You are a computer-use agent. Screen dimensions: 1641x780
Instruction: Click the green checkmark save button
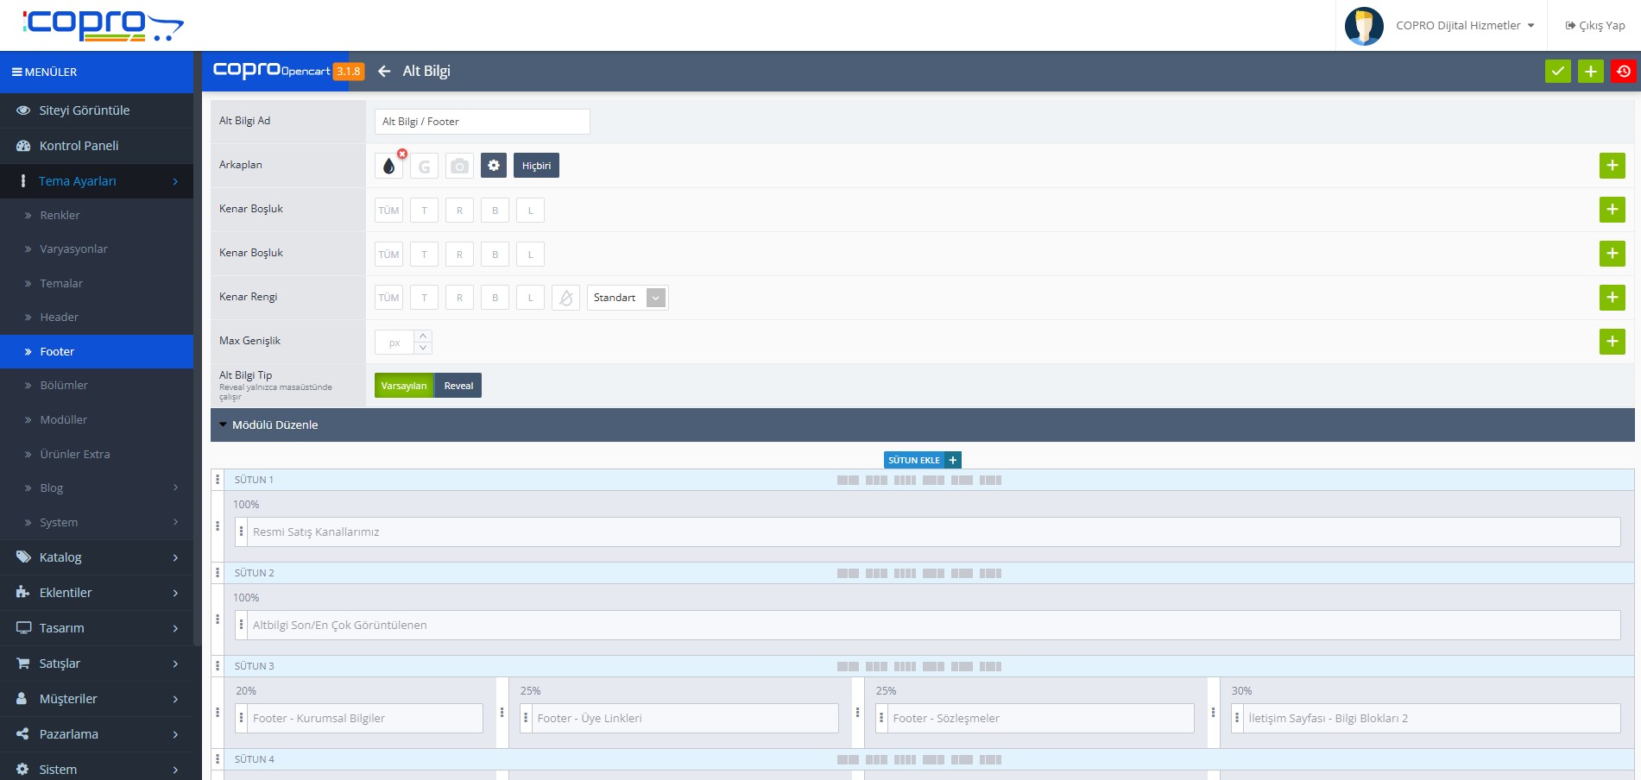pyautogui.click(x=1557, y=72)
